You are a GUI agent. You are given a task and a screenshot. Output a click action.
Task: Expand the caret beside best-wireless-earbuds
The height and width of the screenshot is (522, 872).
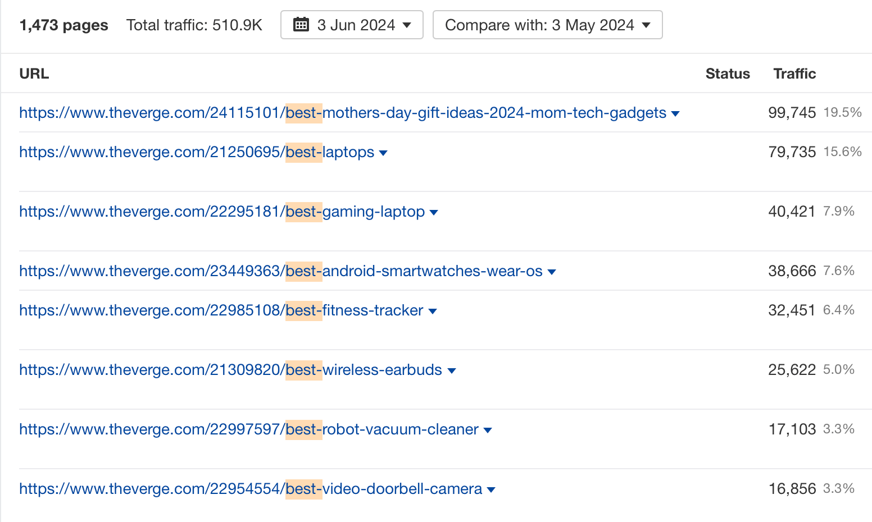[x=452, y=370]
